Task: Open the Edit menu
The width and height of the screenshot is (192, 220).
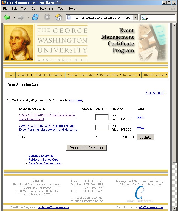Action: point(14,9)
